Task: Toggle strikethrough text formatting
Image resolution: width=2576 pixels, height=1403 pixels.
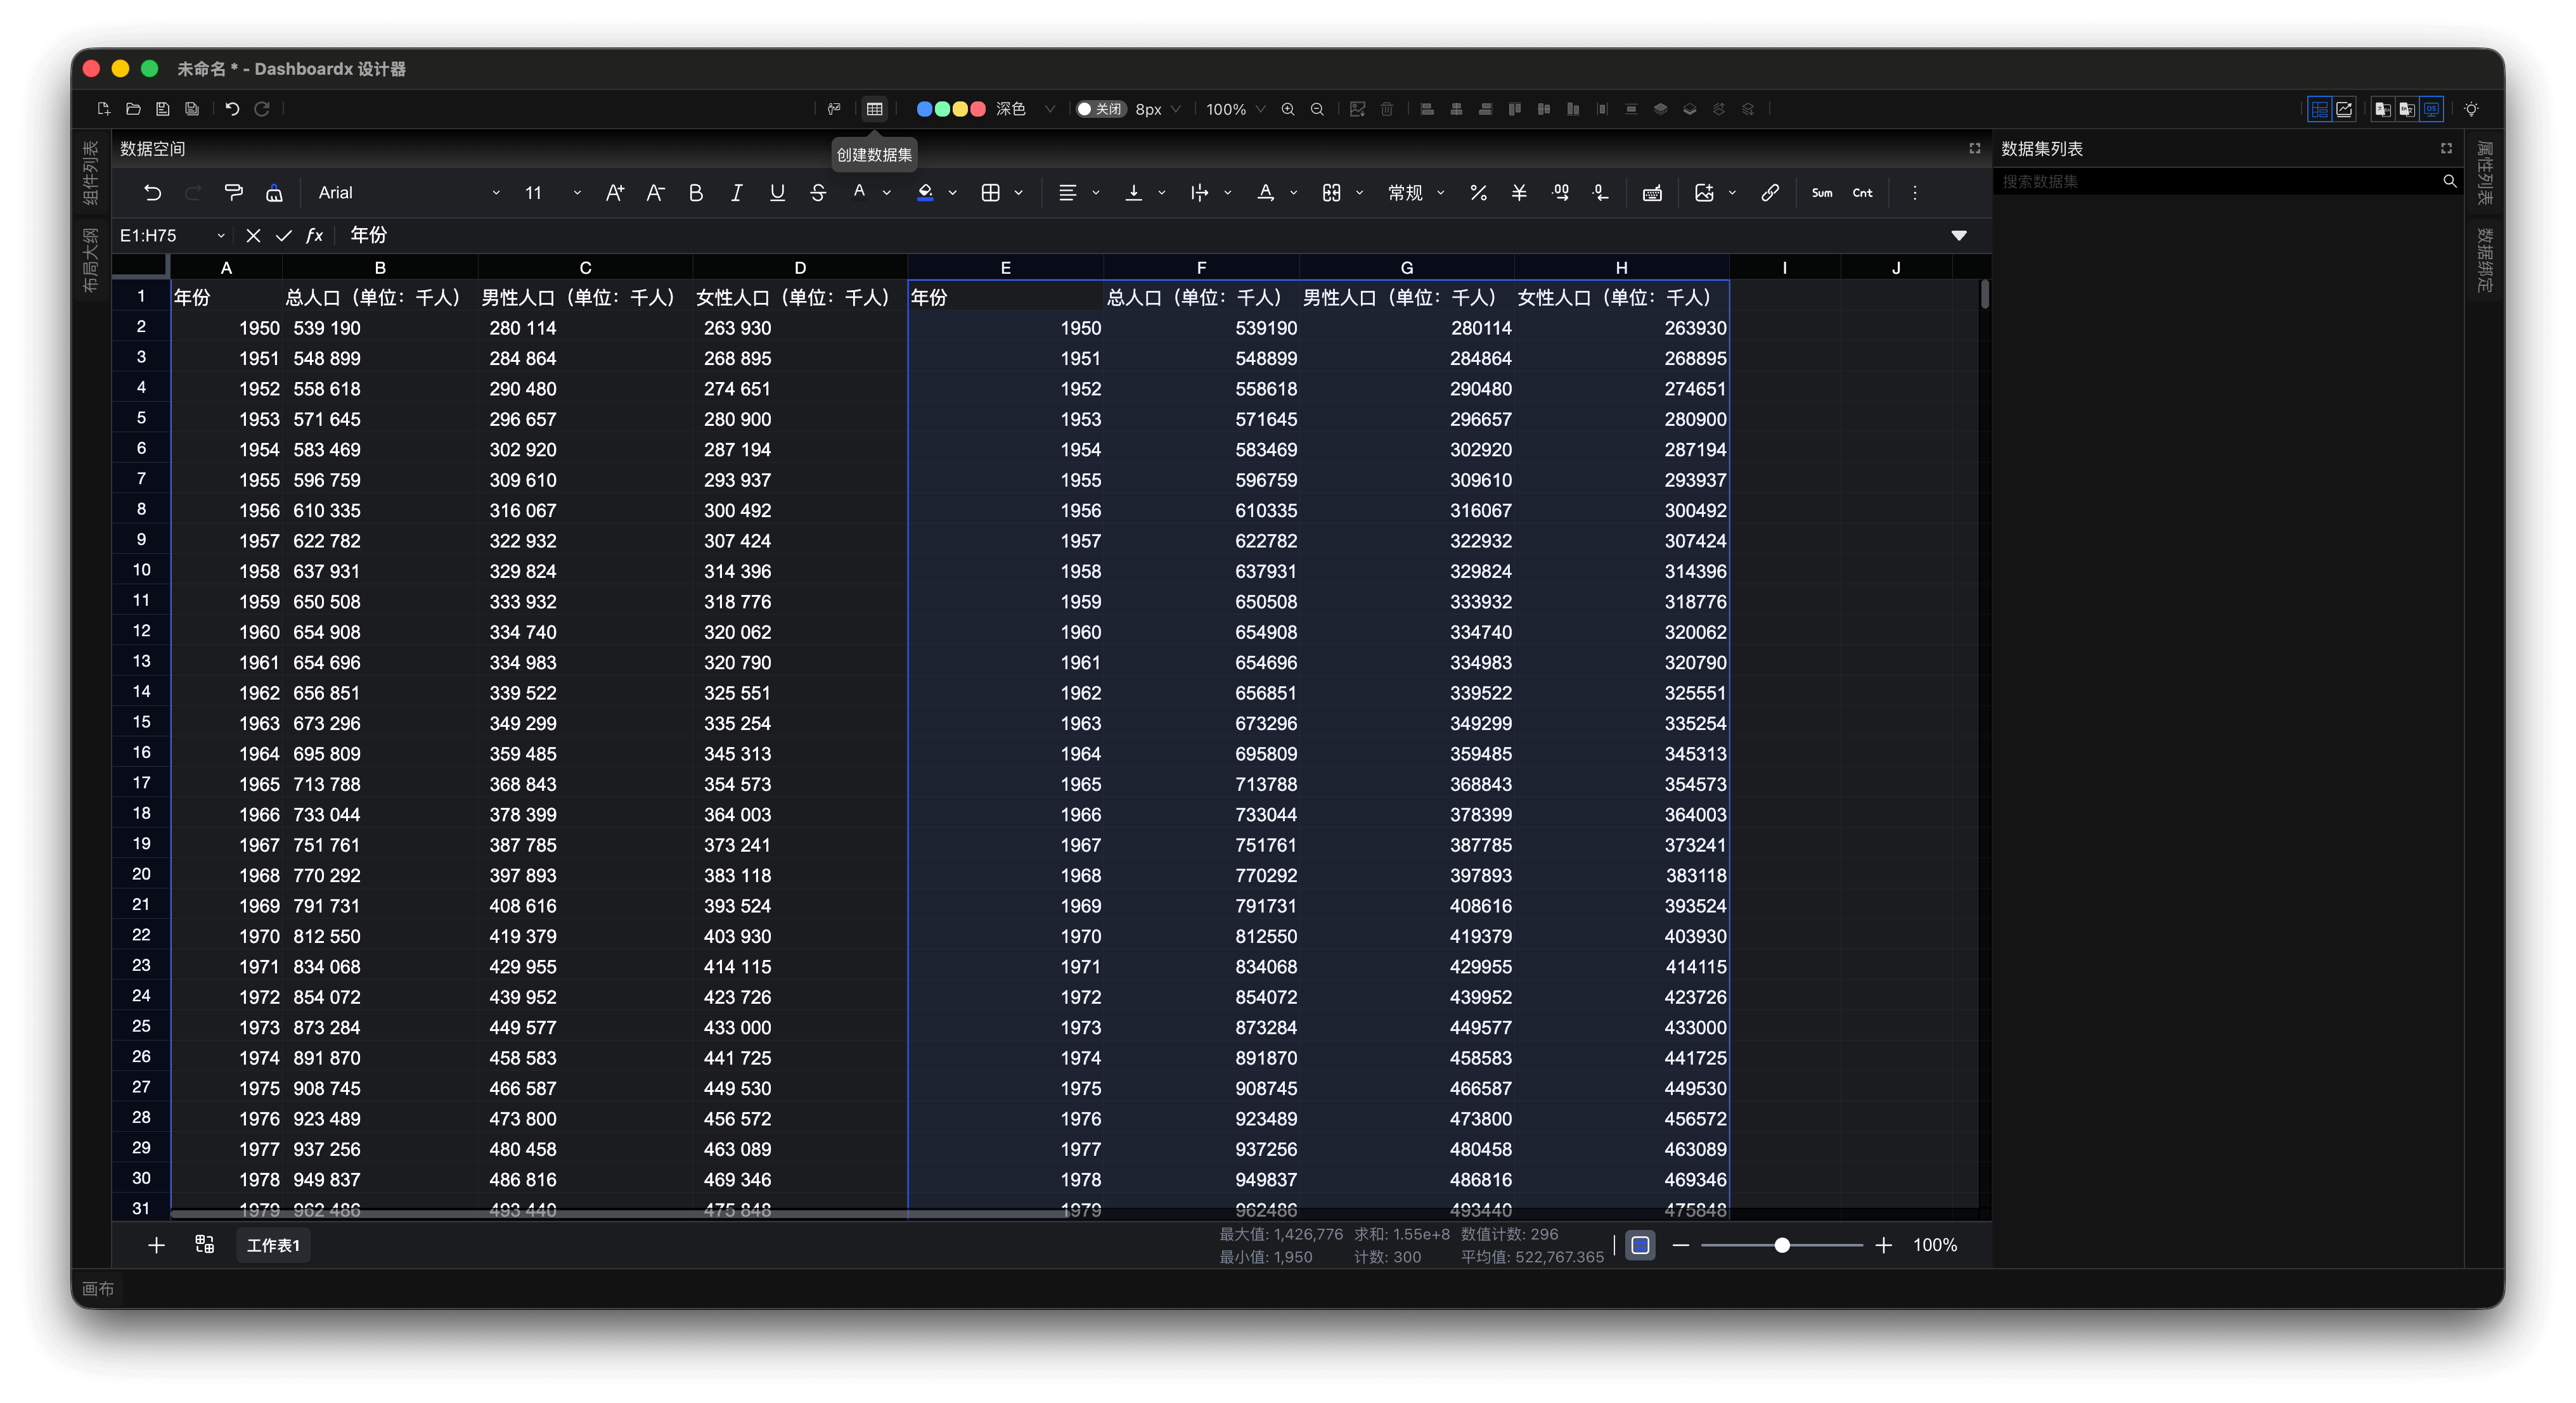Action: click(817, 193)
